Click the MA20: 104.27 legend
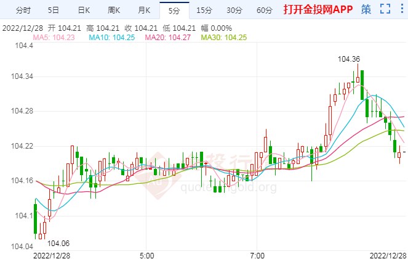This screenshot has height=259, width=408. point(168,38)
